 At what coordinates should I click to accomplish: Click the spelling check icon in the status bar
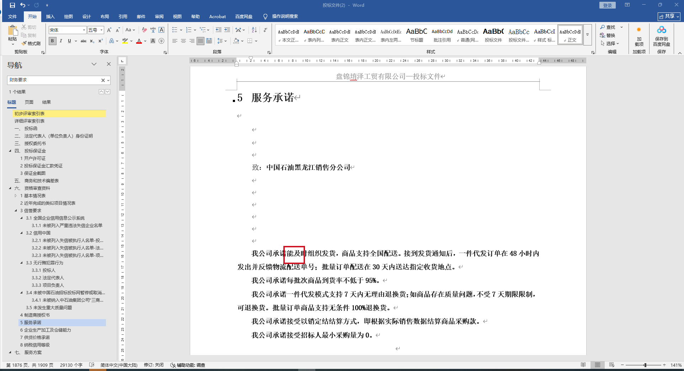click(x=91, y=365)
